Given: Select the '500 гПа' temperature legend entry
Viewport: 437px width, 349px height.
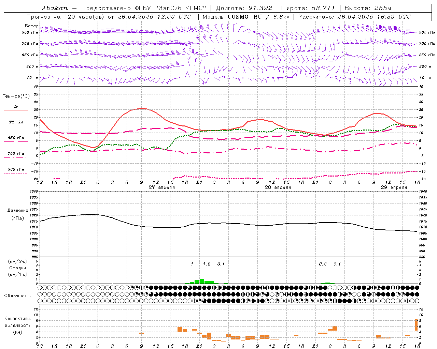Looking at the screenshot, I should pyautogui.click(x=16, y=169).
